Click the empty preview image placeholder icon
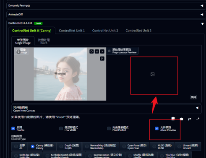Viewport: 206px width, 158px height. [x=153, y=74]
